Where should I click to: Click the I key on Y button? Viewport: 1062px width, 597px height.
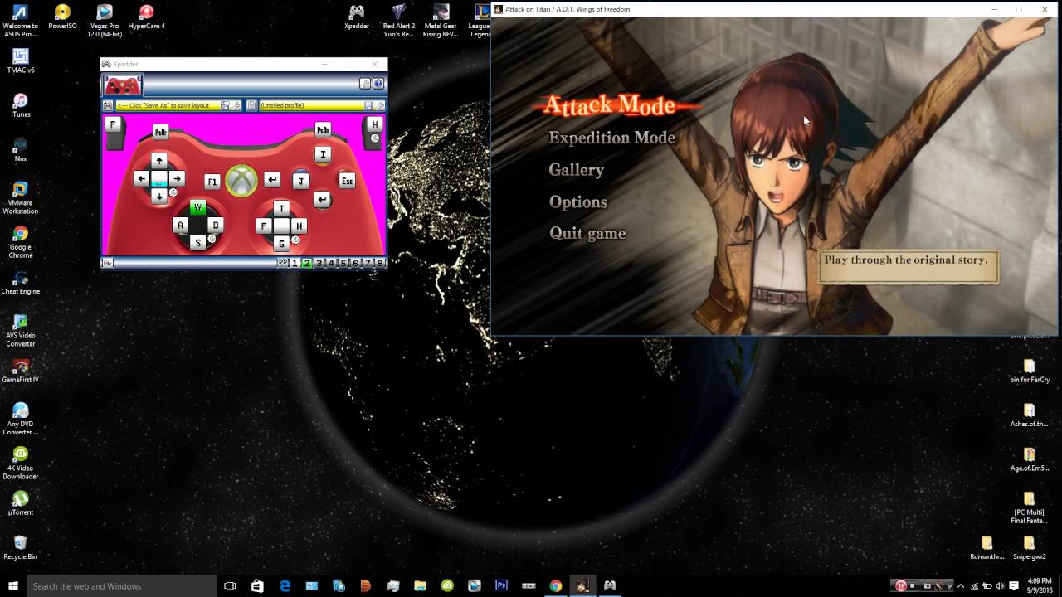click(323, 154)
